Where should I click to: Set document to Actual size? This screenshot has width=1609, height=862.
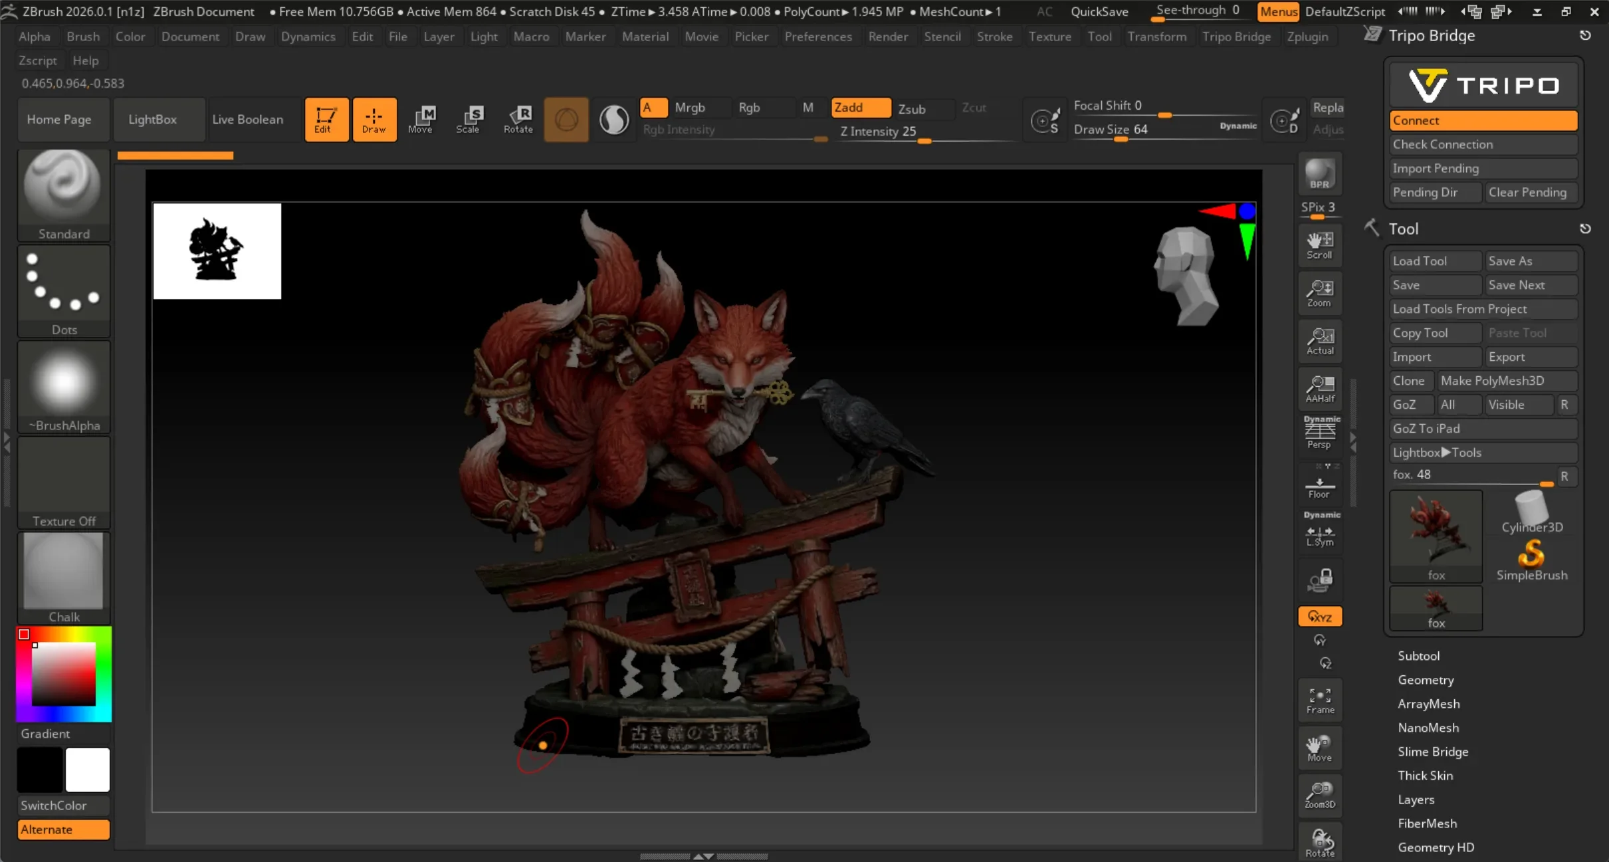pos(1320,341)
